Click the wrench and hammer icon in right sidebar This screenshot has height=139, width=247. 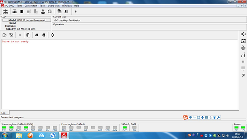pos(243,75)
